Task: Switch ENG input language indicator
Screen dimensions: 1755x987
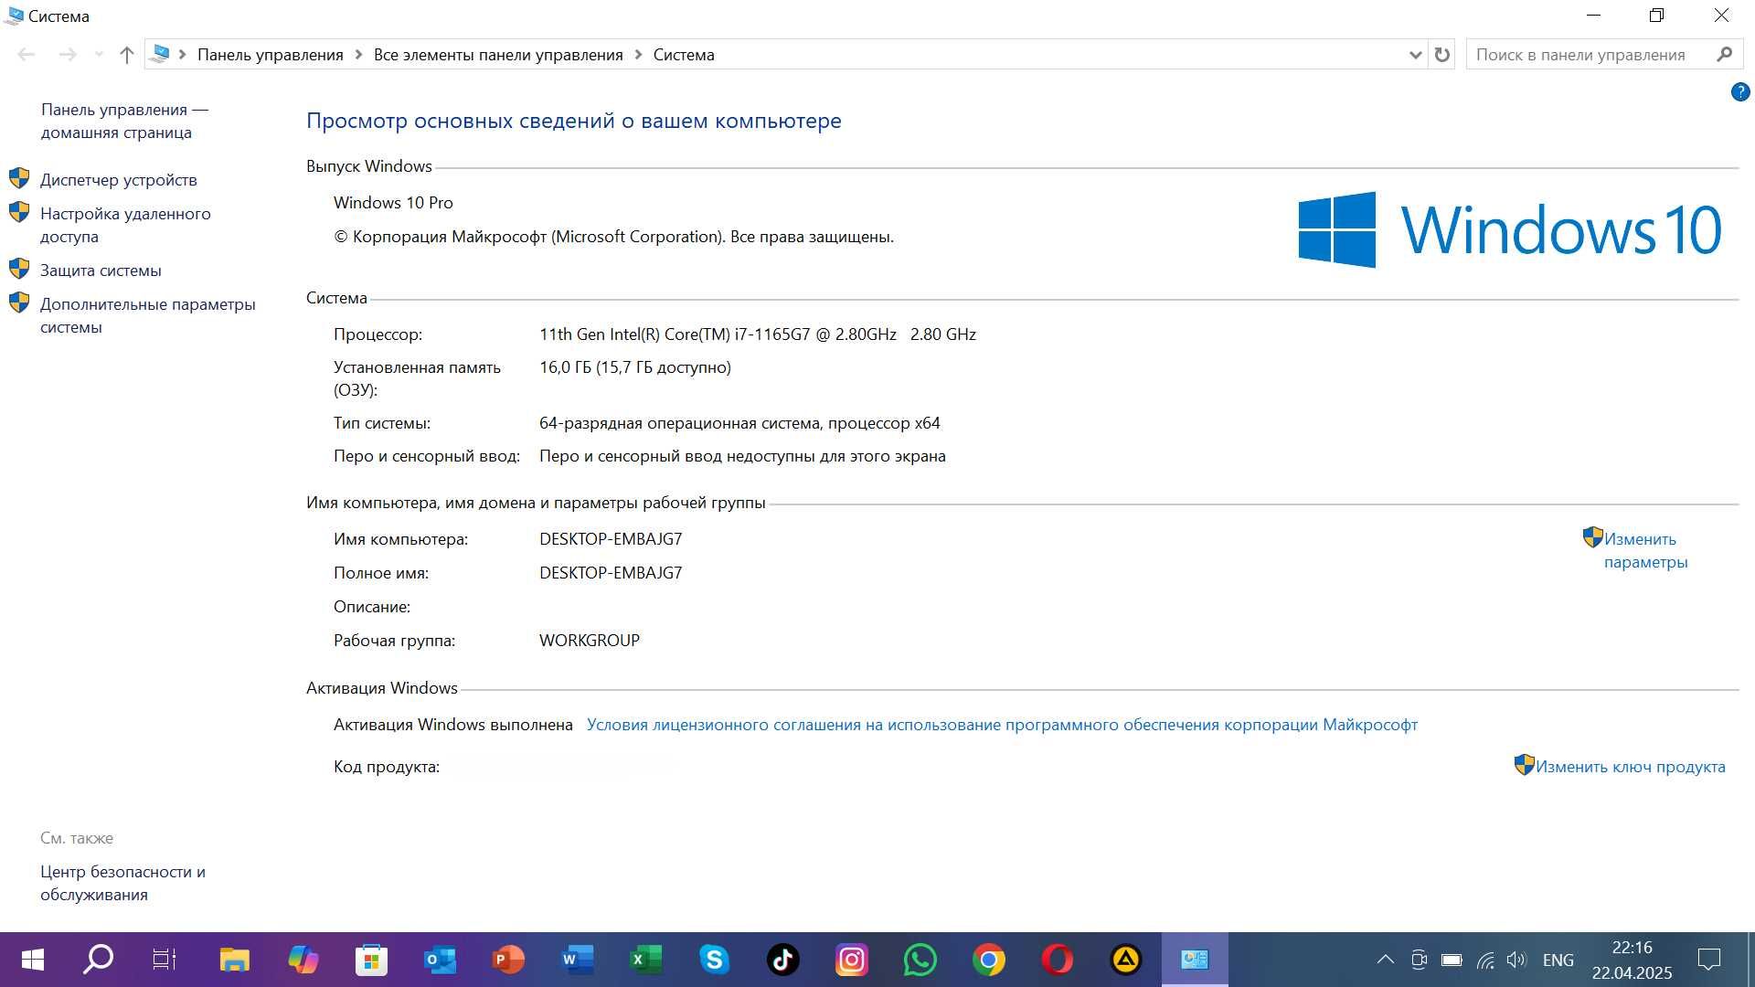Action: 1558,960
